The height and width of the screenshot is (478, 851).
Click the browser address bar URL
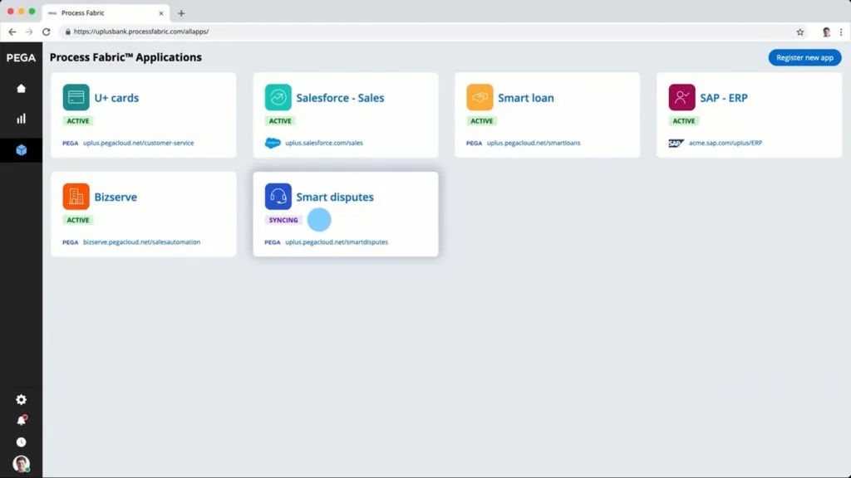click(x=141, y=32)
